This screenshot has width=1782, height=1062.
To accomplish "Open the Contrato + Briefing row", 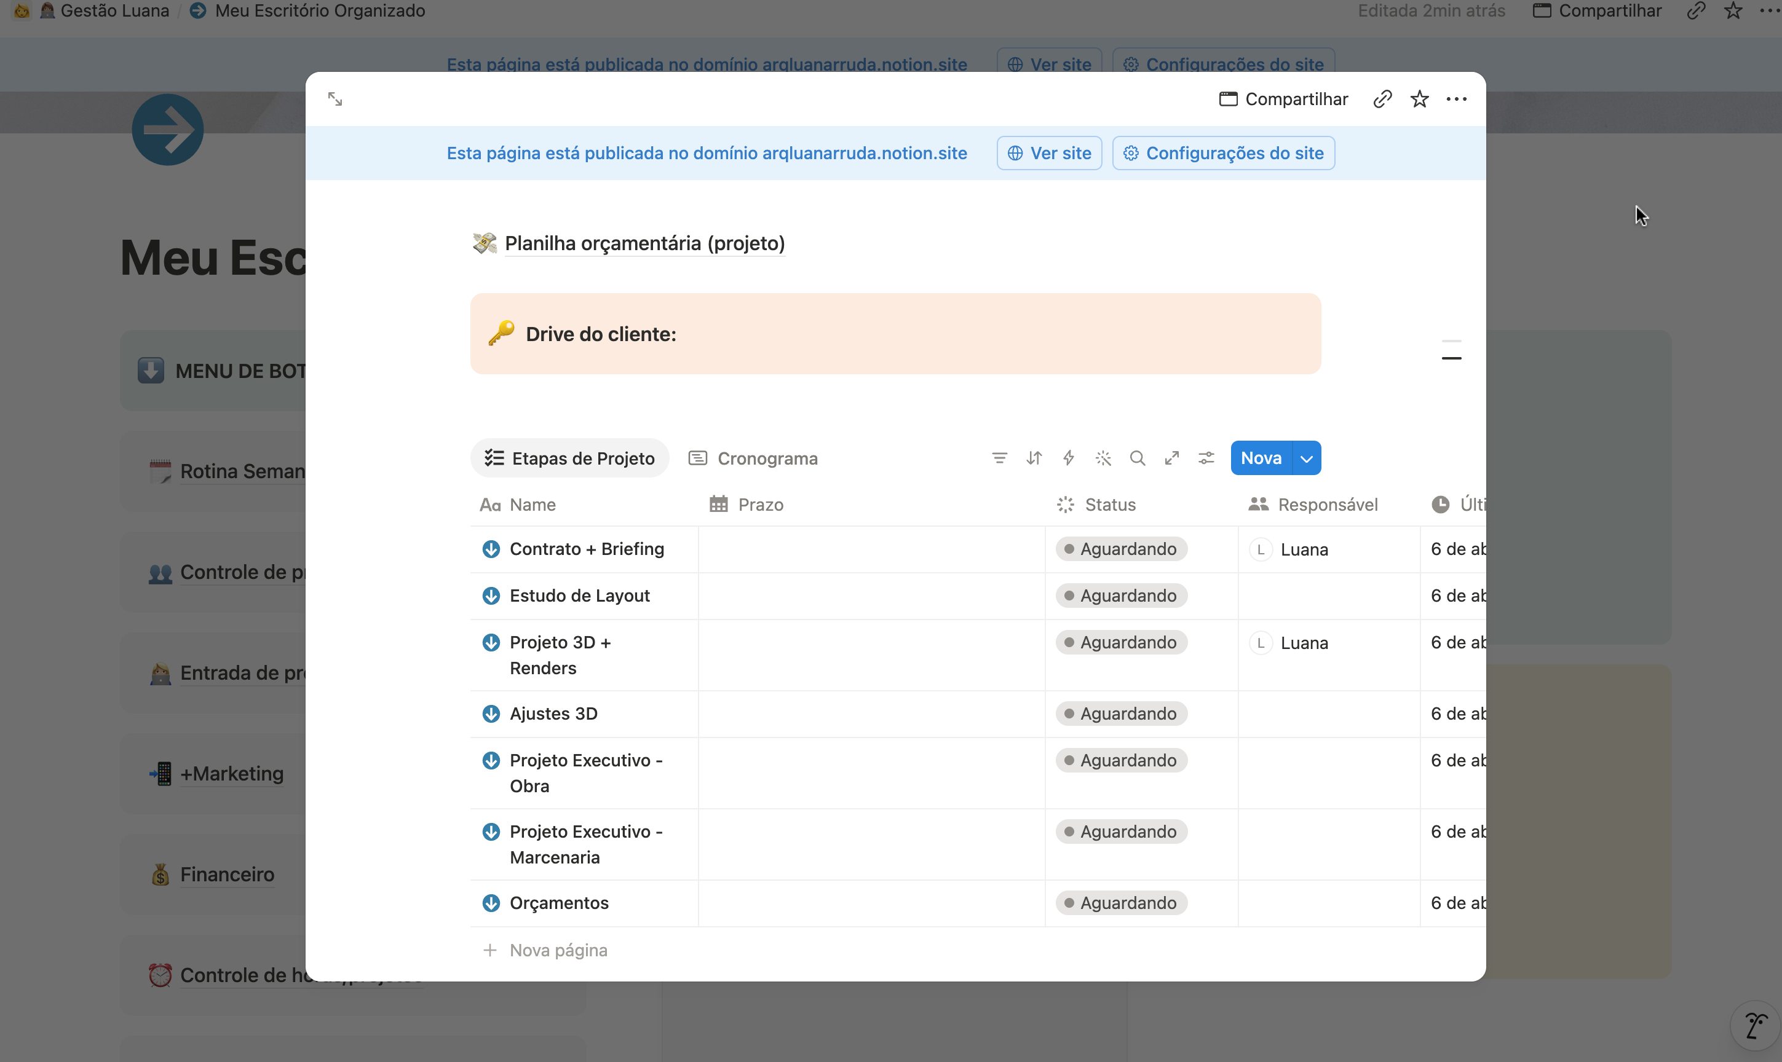I will point(587,549).
